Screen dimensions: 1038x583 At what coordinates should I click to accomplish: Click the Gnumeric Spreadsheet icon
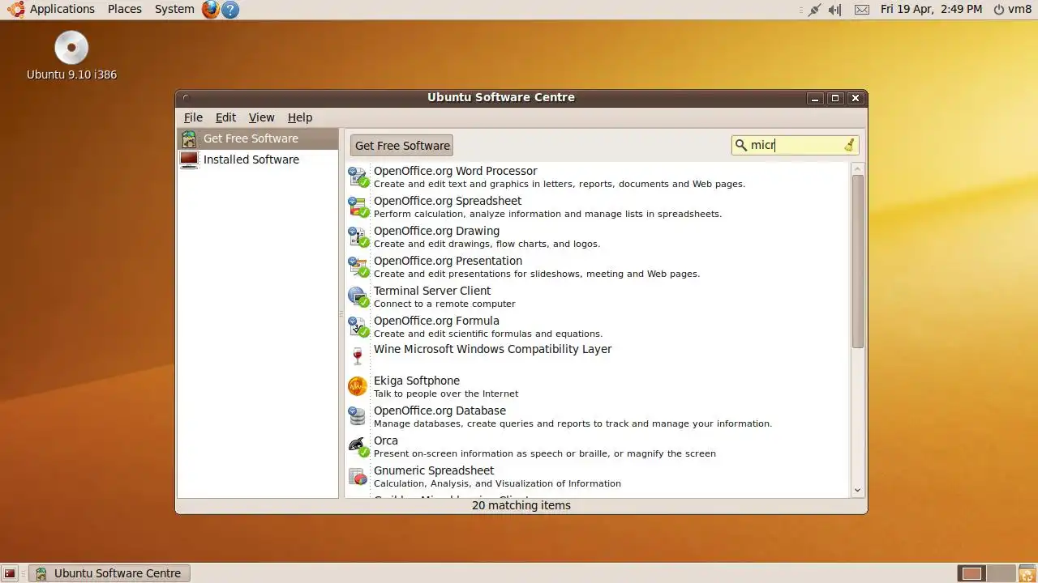point(358,476)
